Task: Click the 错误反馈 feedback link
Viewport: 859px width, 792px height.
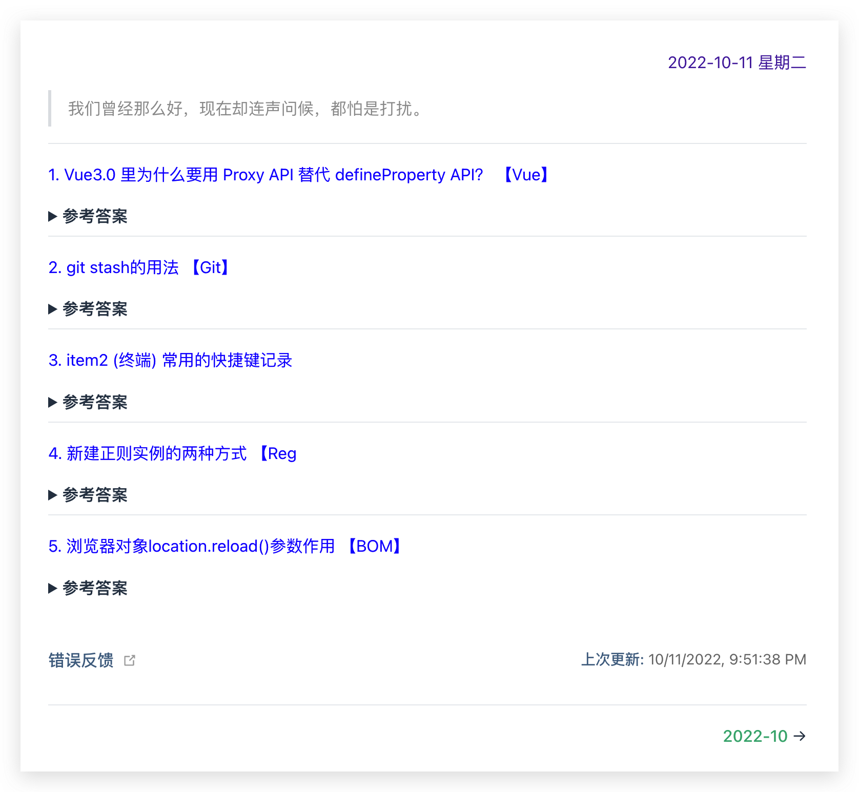Action: pyautogui.click(x=81, y=660)
